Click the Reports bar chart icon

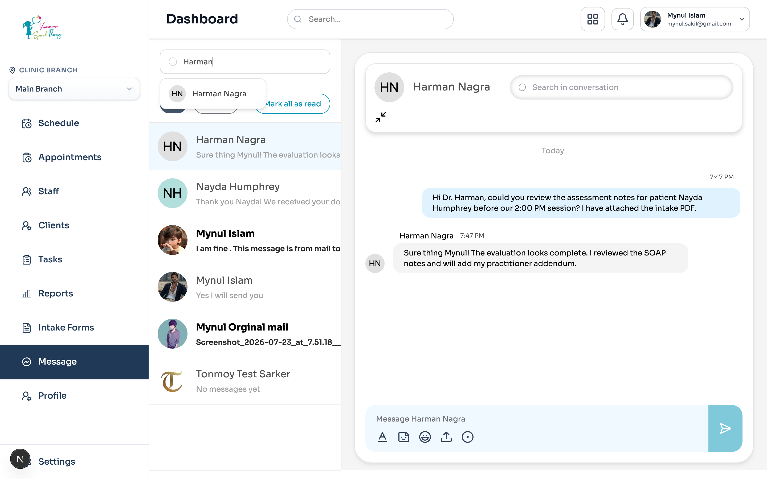27,294
